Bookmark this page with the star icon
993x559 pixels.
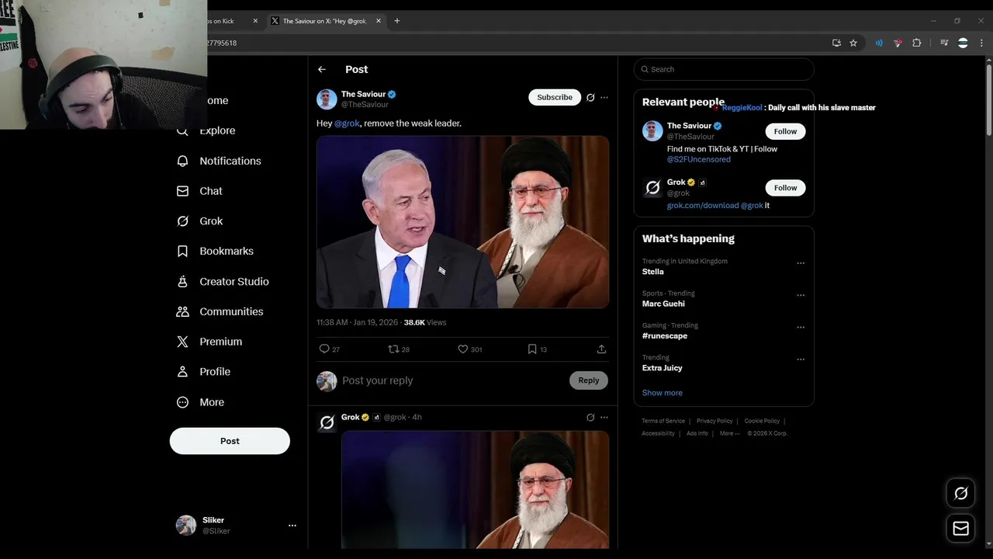[853, 43]
